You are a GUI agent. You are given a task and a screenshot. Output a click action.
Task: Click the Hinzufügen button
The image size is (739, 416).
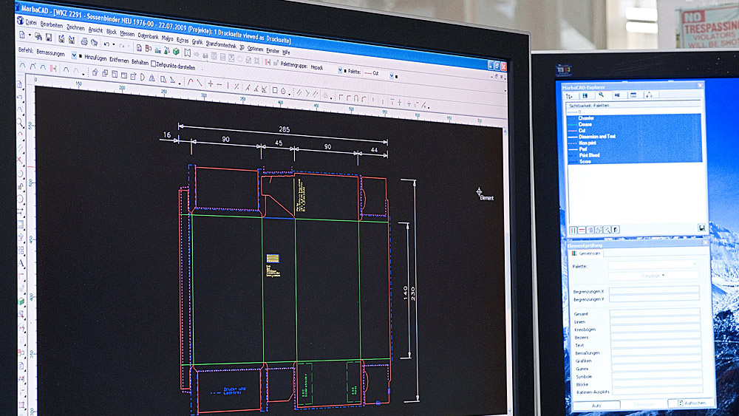(x=95, y=58)
